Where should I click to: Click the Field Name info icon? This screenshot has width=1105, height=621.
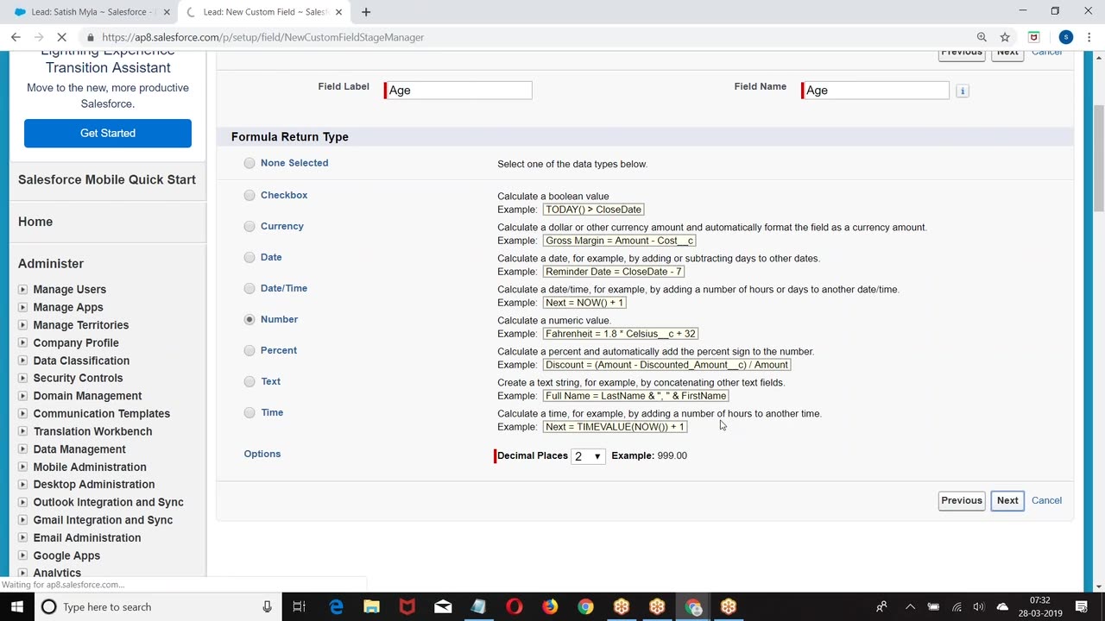pyautogui.click(x=963, y=91)
